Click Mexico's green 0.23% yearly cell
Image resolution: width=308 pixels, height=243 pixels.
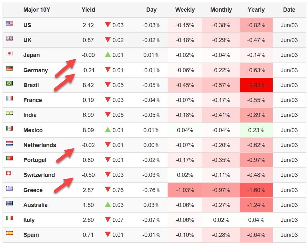(256, 130)
